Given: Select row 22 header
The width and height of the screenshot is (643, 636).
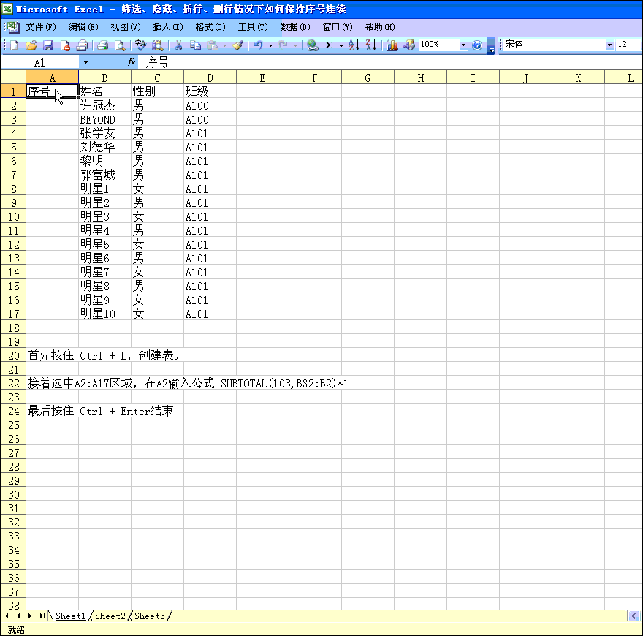Looking at the screenshot, I should click(13, 383).
